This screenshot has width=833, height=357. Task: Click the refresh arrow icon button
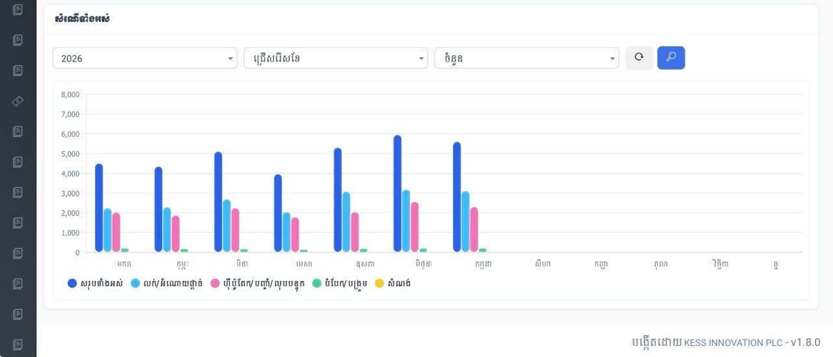point(639,58)
